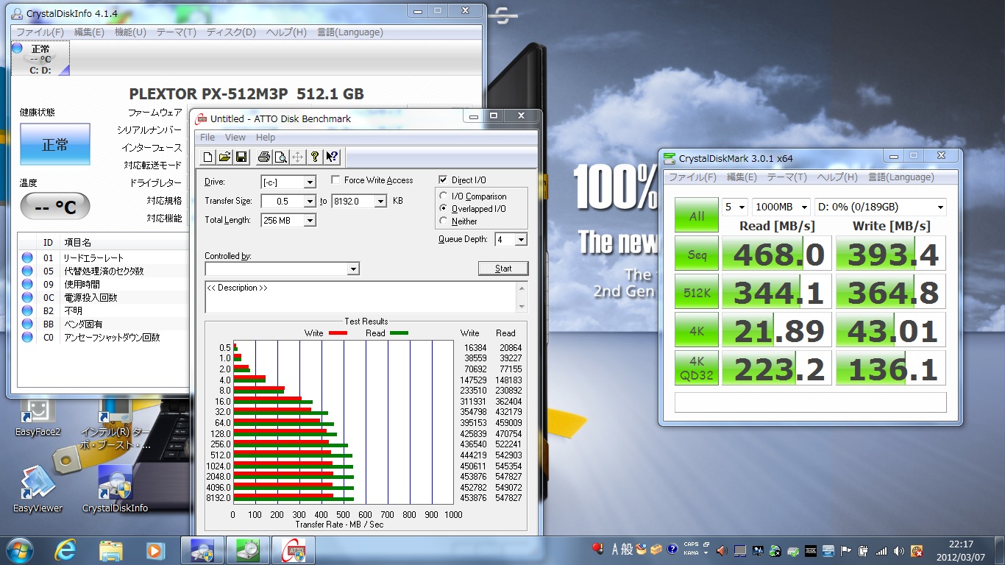Select the I/O Comparison radio button
This screenshot has height=565, width=1005.
[444, 196]
